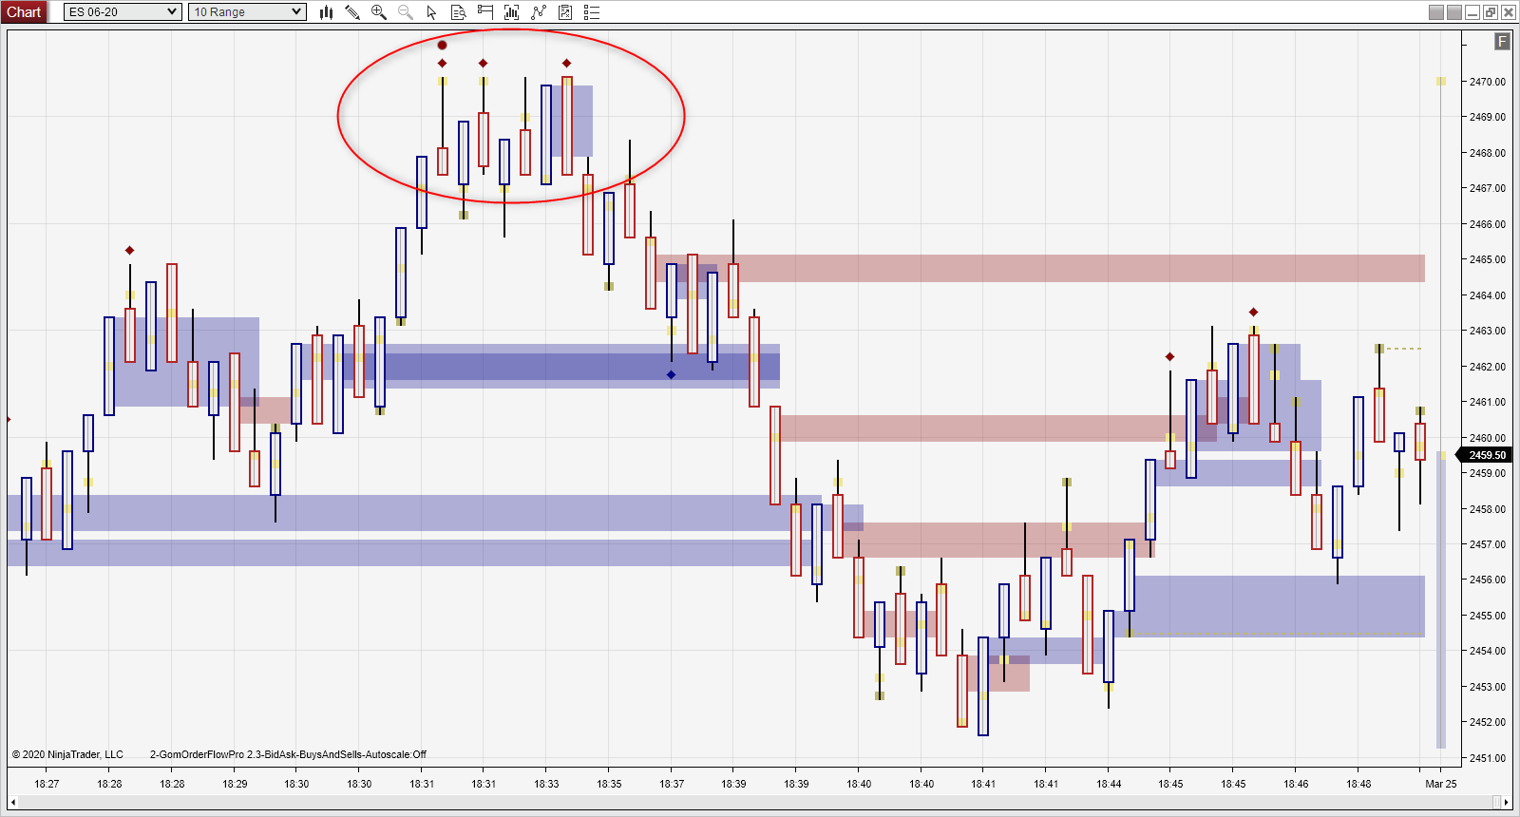This screenshot has width=1520, height=817.
Task: Open the Indicators icon
Action: tap(511, 12)
